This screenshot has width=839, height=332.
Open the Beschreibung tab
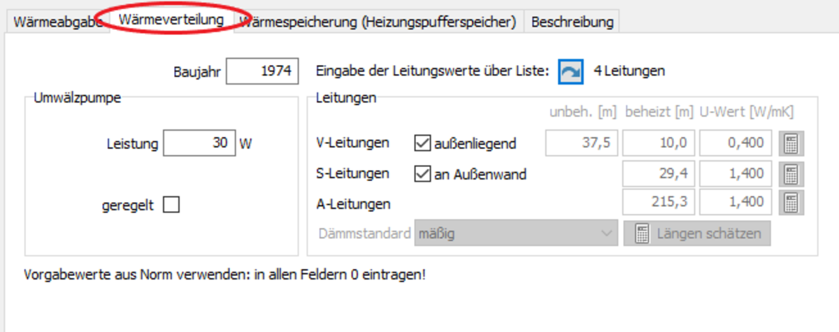pyautogui.click(x=572, y=22)
